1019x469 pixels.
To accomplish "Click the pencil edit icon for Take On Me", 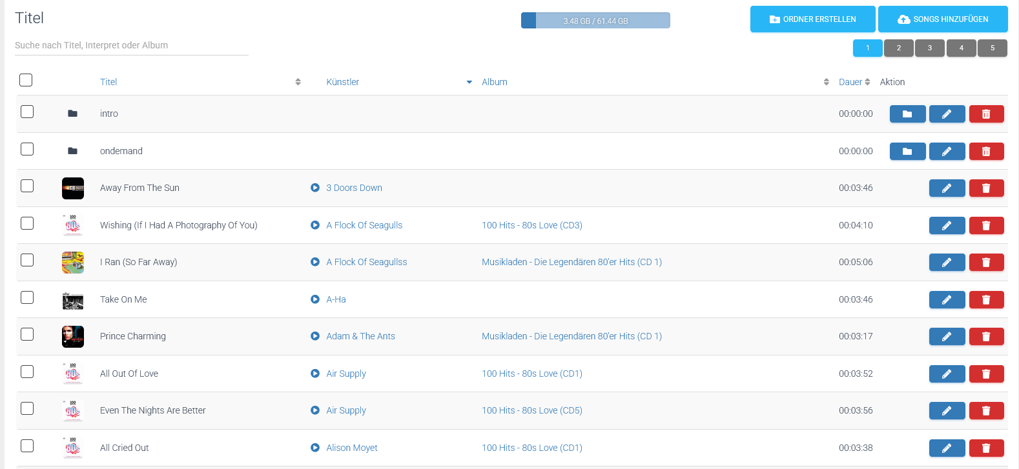I will click(x=947, y=299).
